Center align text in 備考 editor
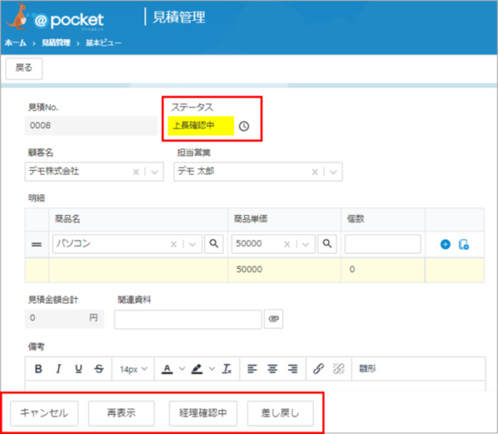 click(x=272, y=369)
